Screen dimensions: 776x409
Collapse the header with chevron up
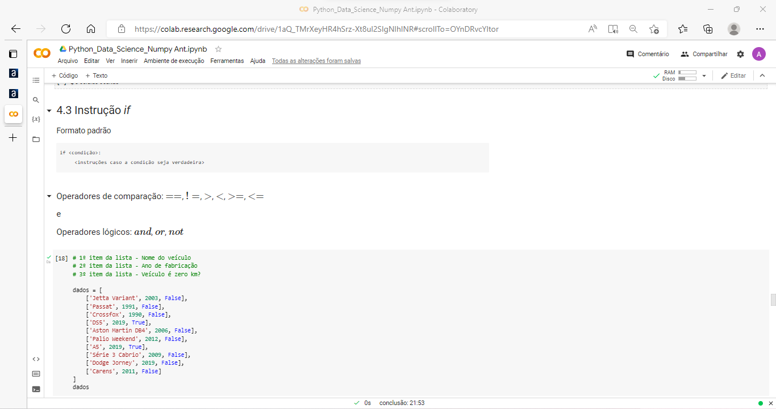[762, 75]
